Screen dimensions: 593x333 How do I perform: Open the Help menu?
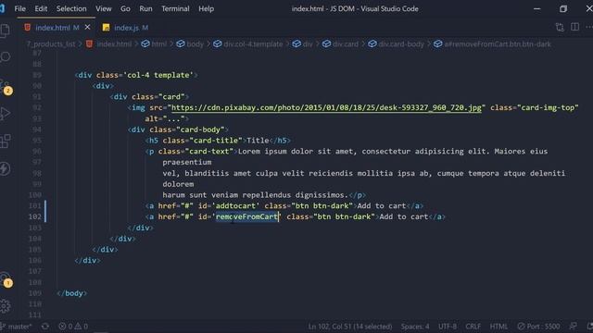pyautogui.click(x=206, y=8)
